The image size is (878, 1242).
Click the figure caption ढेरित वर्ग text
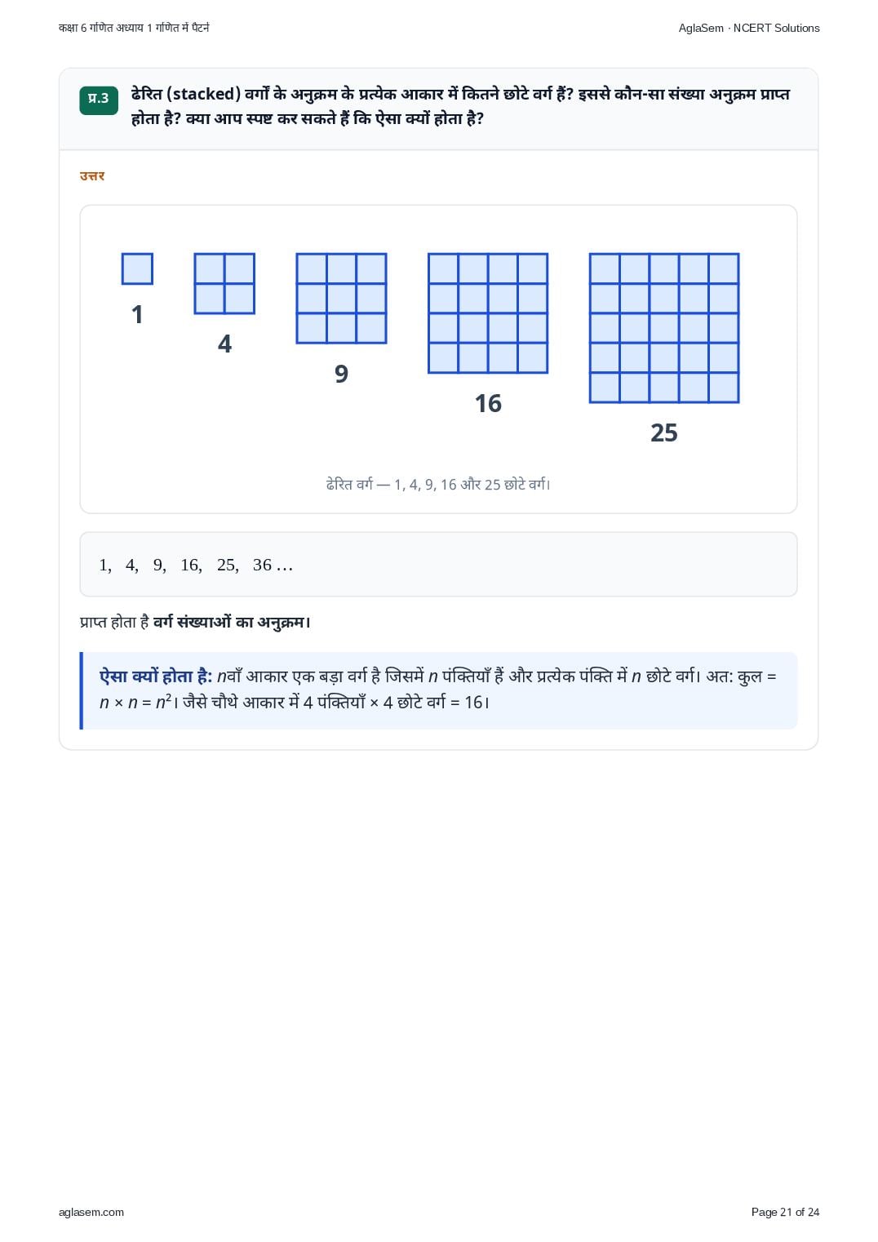point(438,484)
